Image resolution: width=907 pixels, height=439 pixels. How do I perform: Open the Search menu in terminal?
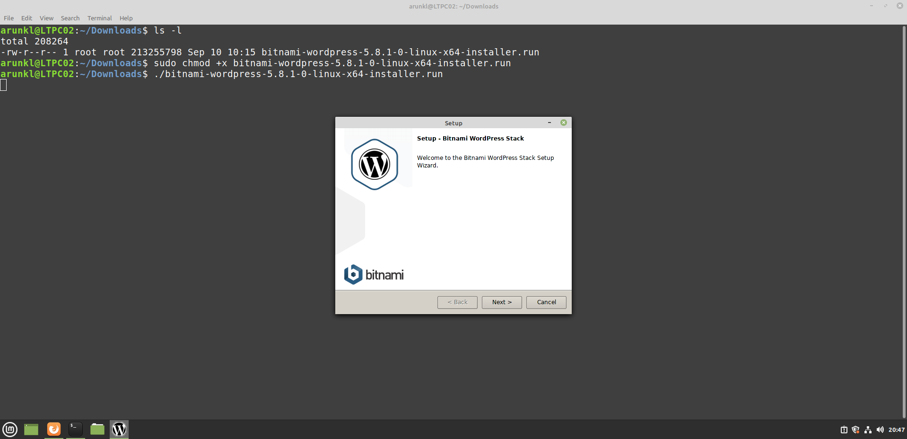tap(70, 18)
